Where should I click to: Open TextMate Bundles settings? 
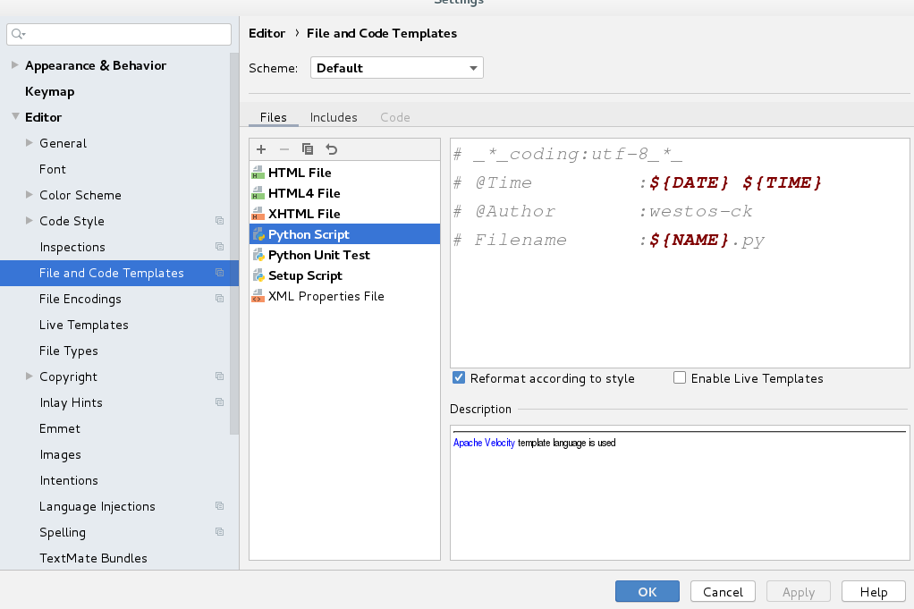pos(93,558)
